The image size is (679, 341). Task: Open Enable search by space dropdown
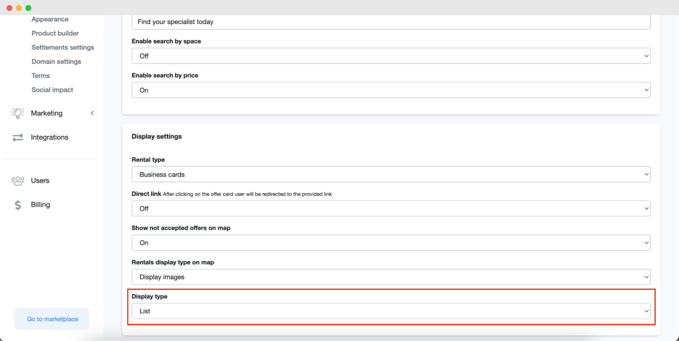tap(391, 56)
